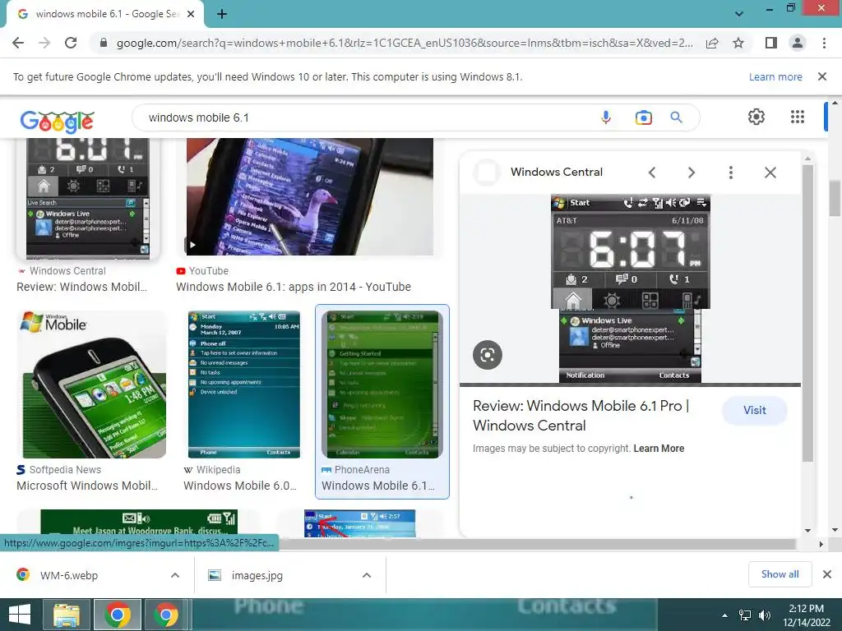Viewport: 842px width, 631px height.
Task: Visit the Windows Central page
Action: [755, 411]
